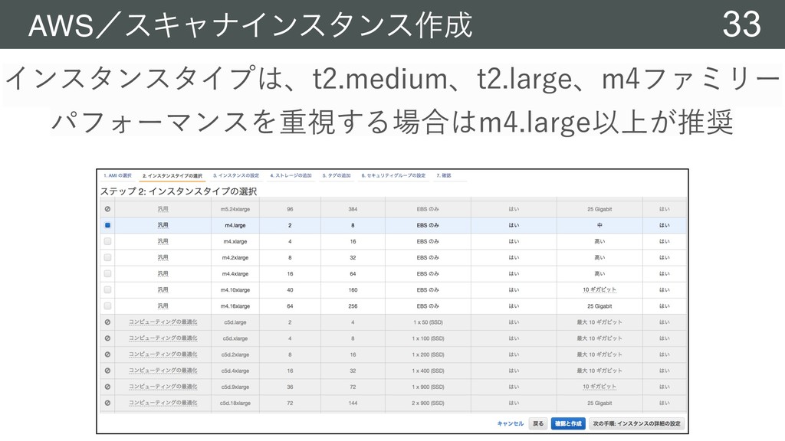Select the m4.10xlarge instance checkbox

[x=107, y=289]
